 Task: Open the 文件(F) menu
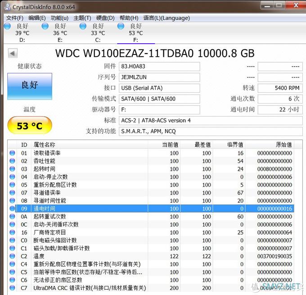pos(15,18)
